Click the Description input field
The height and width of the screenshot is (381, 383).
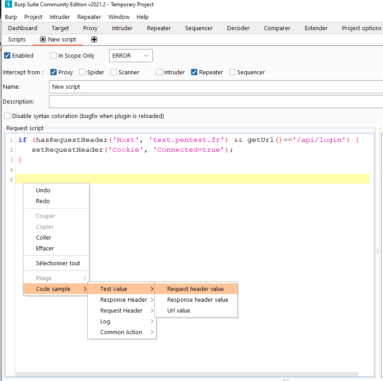(x=216, y=101)
